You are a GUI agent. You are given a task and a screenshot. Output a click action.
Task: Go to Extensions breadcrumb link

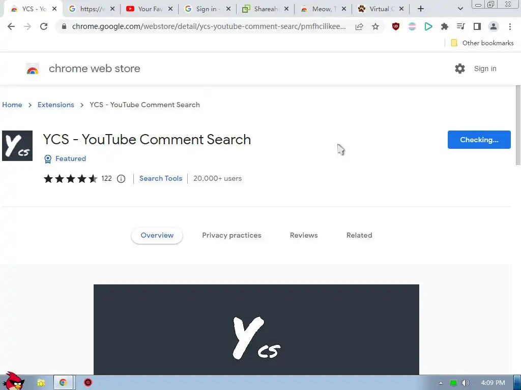click(x=56, y=105)
